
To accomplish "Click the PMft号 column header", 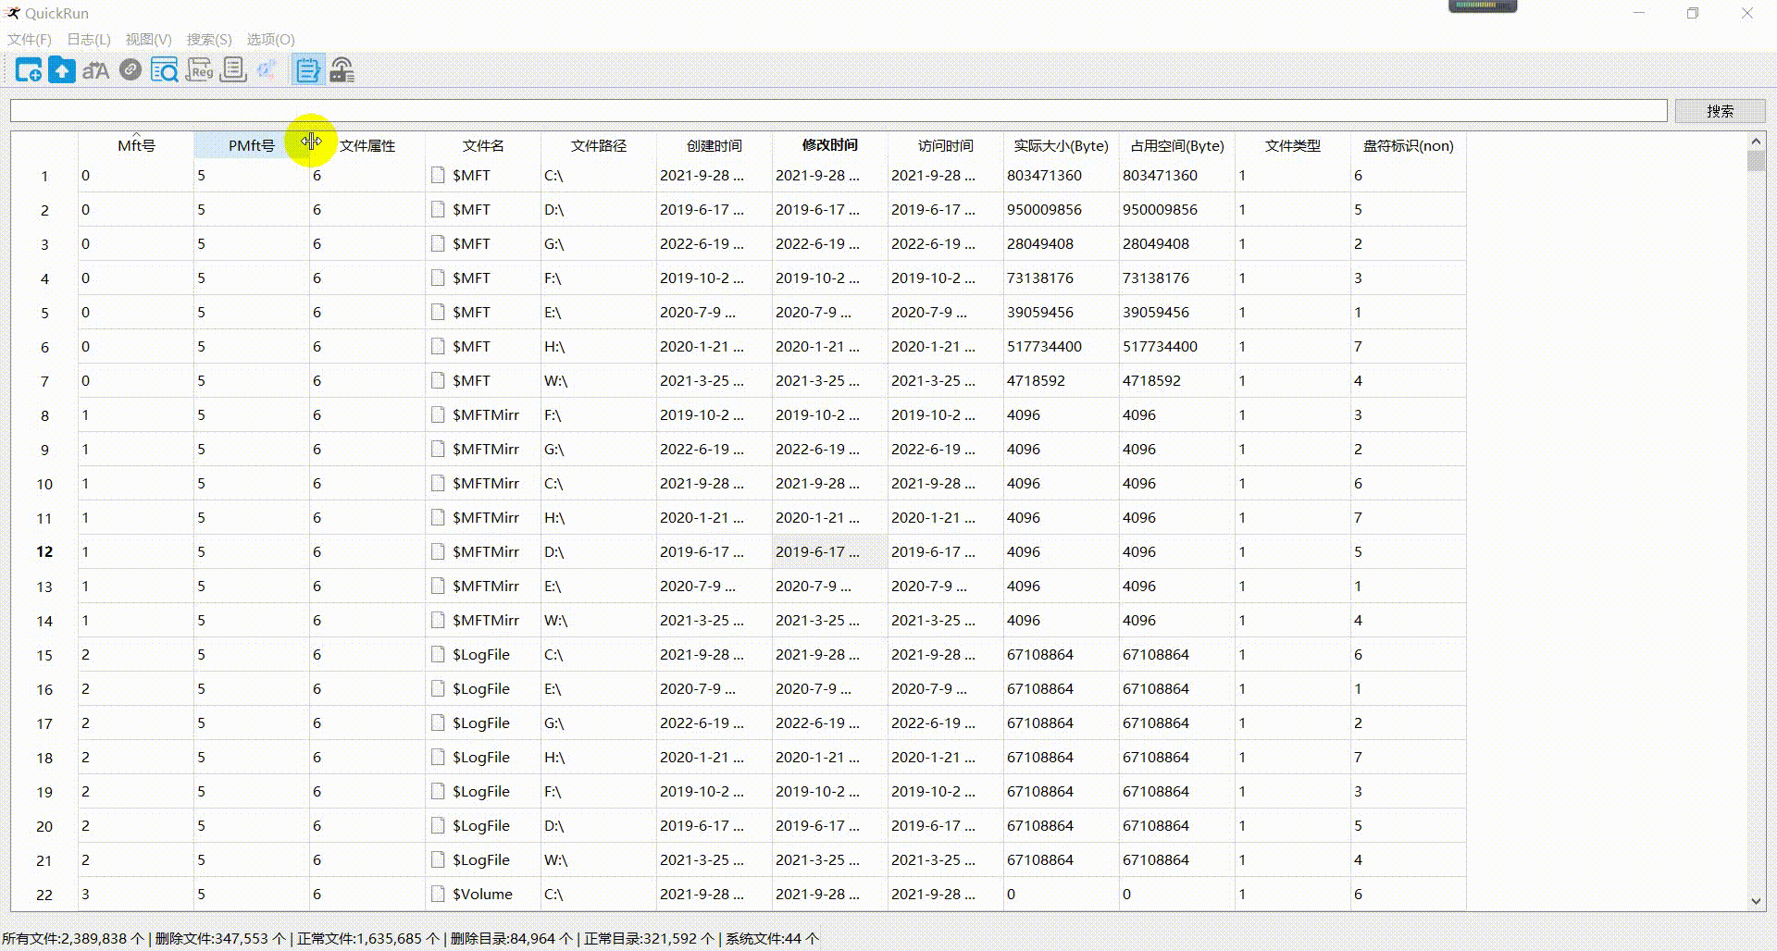I will pyautogui.click(x=251, y=145).
